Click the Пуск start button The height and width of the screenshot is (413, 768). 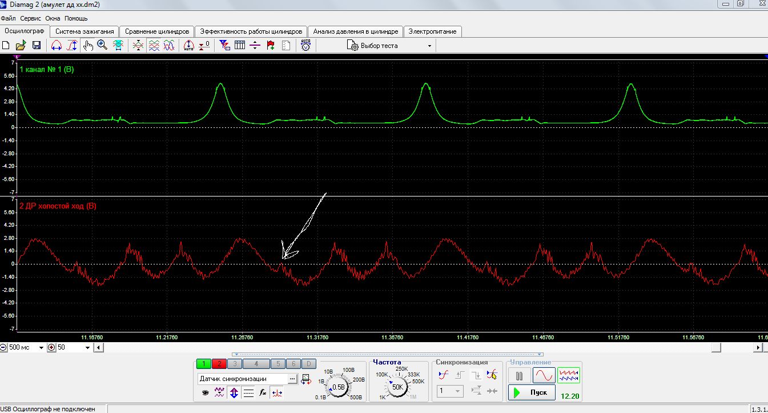[x=532, y=392]
